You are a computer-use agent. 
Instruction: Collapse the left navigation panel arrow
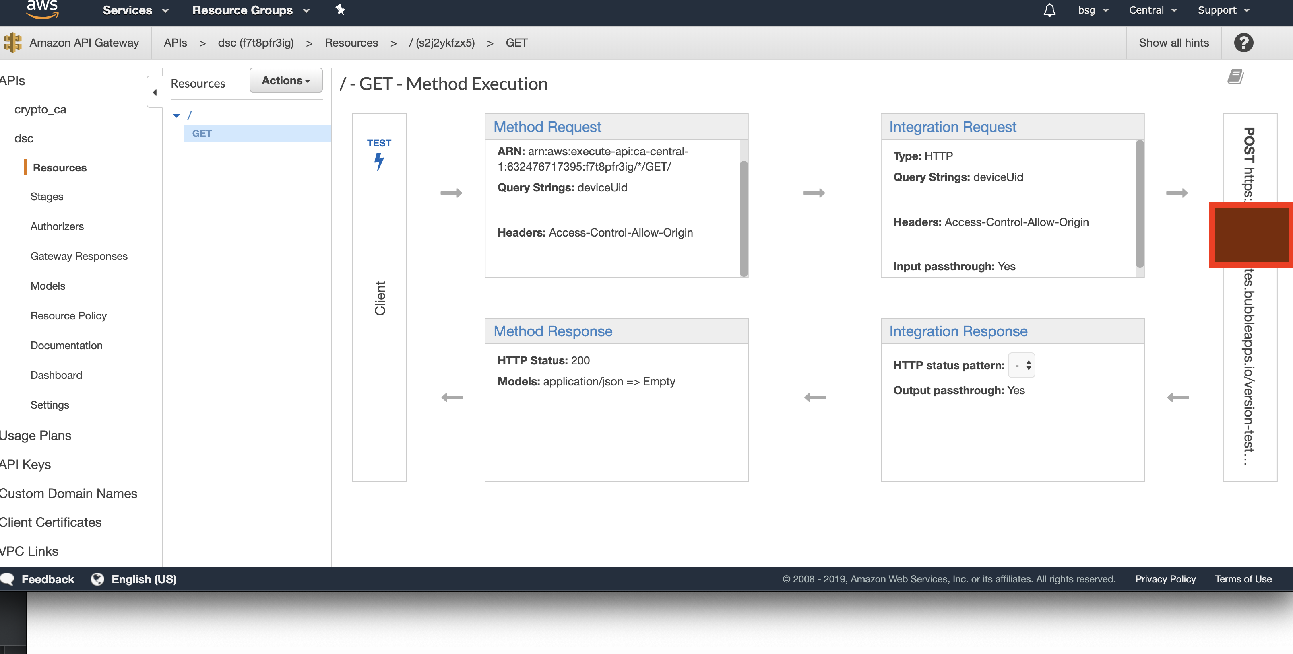click(155, 92)
